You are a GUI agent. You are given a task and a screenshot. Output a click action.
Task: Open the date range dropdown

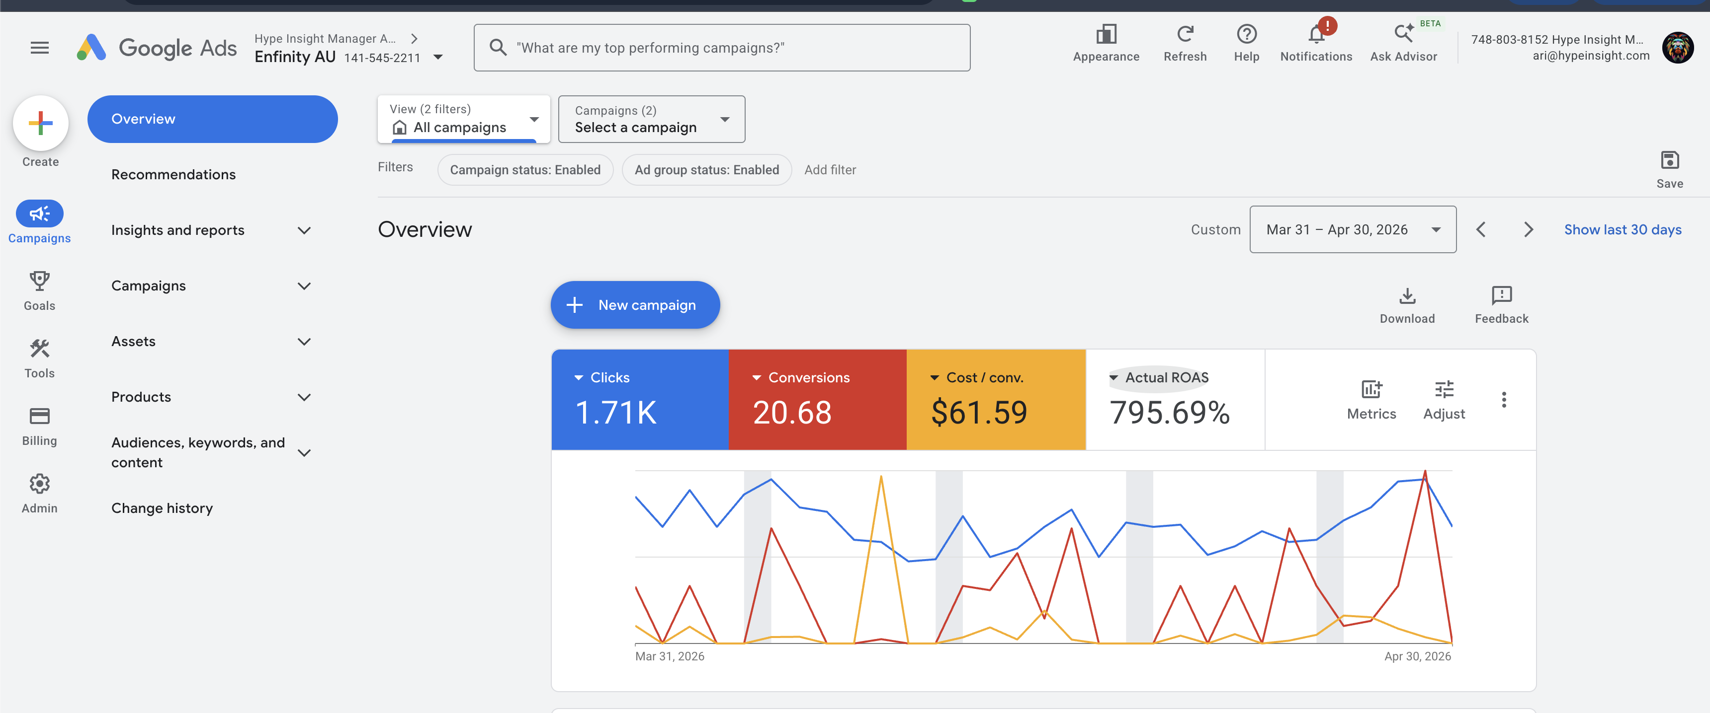pyautogui.click(x=1353, y=229)
